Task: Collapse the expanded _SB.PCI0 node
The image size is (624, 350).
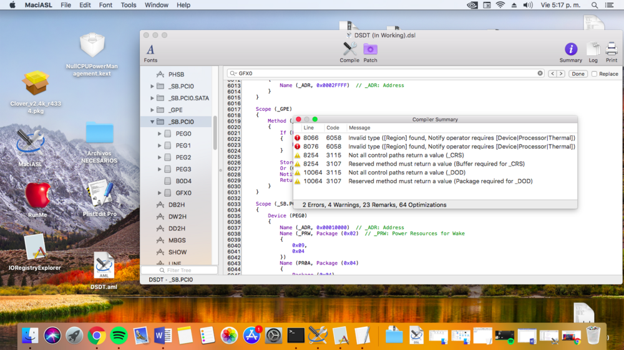Action: (x=152, y=122)
